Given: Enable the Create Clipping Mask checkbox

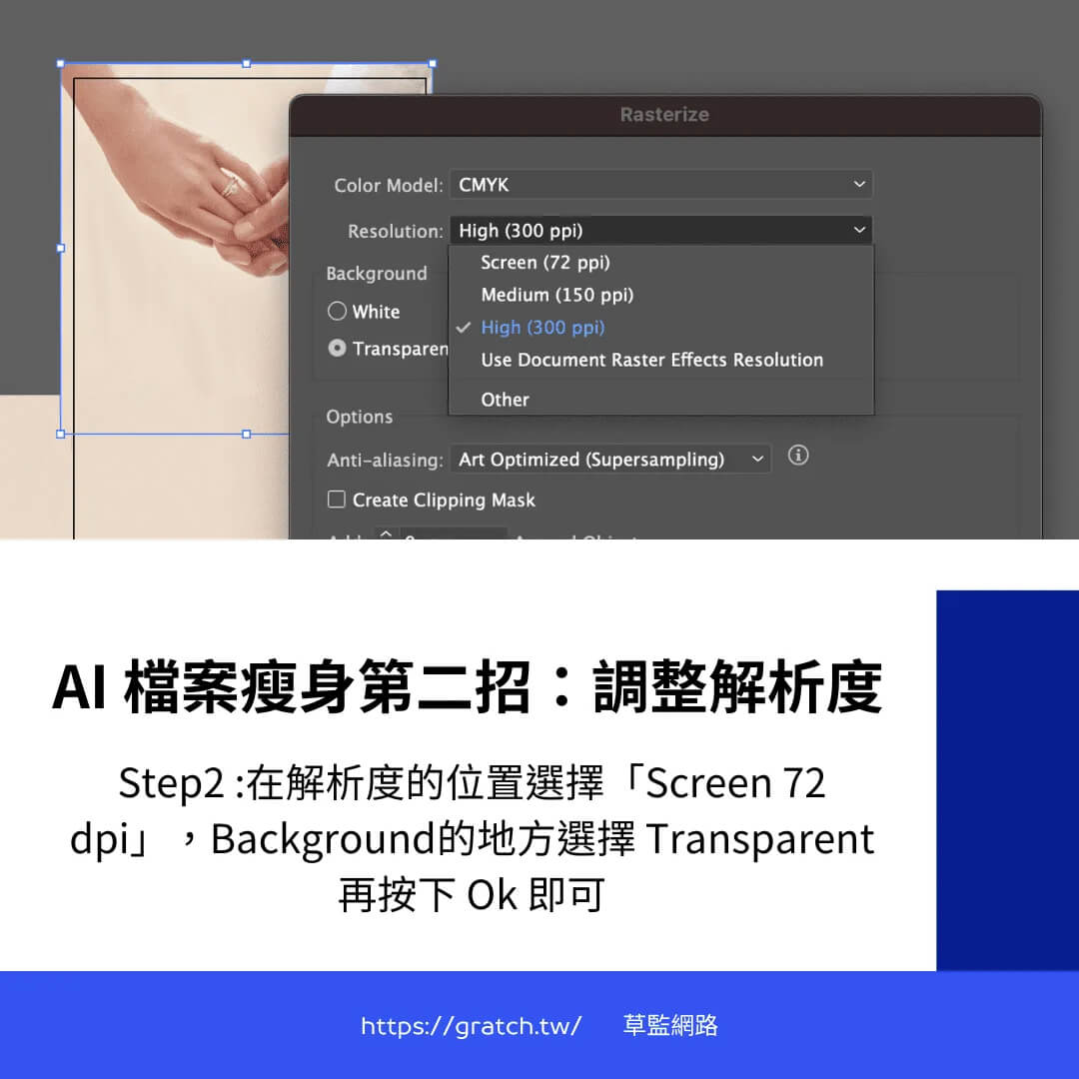Looking at the screenshot, I should [x=338, y=500].
